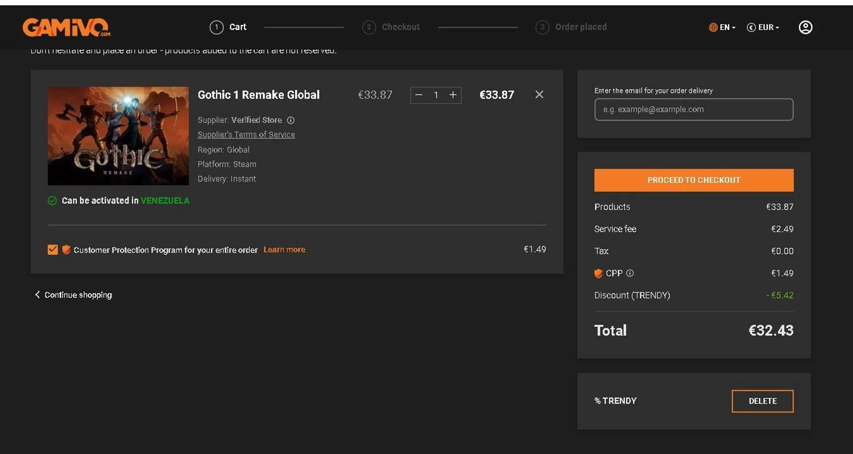Delete the TRENDY discount code
The width and height of the screenshot is (853, 454).
click(x=763, y=401)
